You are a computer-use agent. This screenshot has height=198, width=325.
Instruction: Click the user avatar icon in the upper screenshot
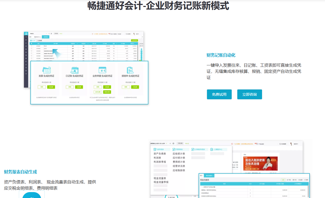pos(134,34)
